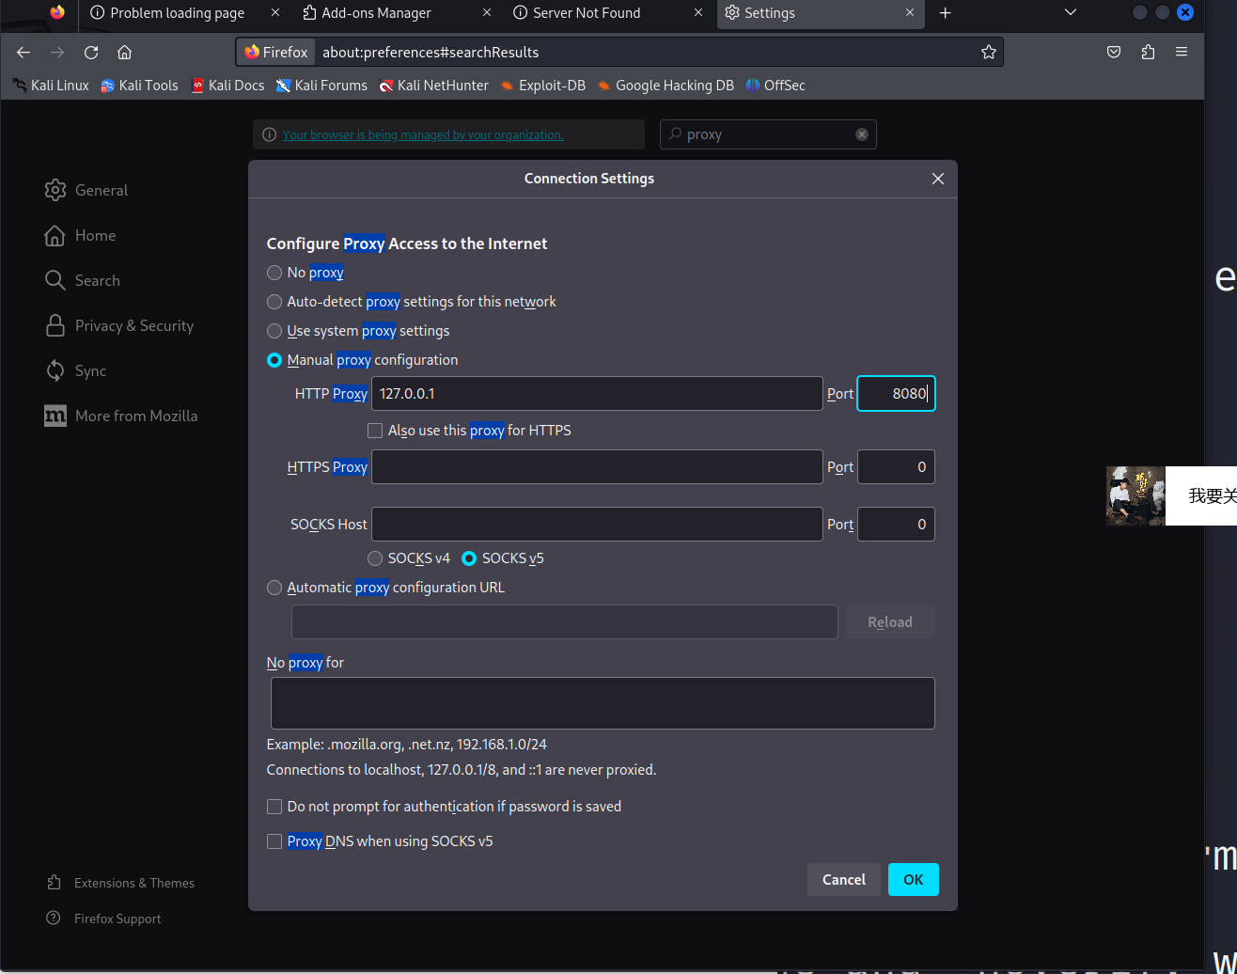Open Exploit-DB bookmark in bookmarks bar

click(551, 86)
